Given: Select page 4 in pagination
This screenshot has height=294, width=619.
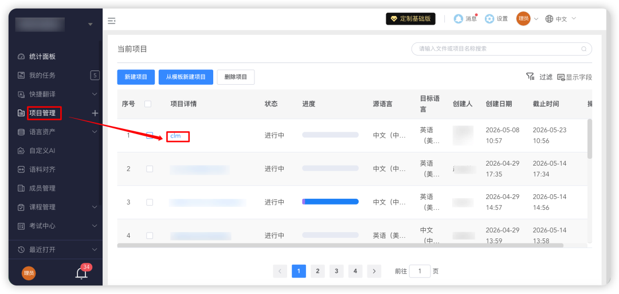Looking at the screenshot, I should point(355,271).
